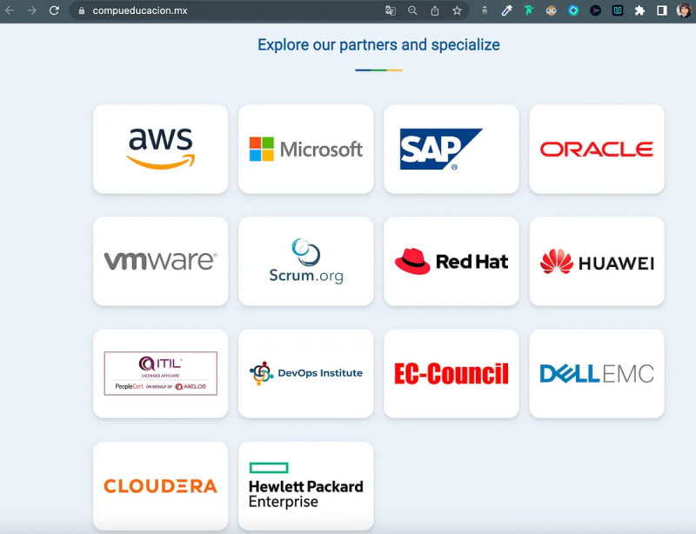Open the Cloudera partner card
Screen dimensions: 696x534
coord(161,486)
